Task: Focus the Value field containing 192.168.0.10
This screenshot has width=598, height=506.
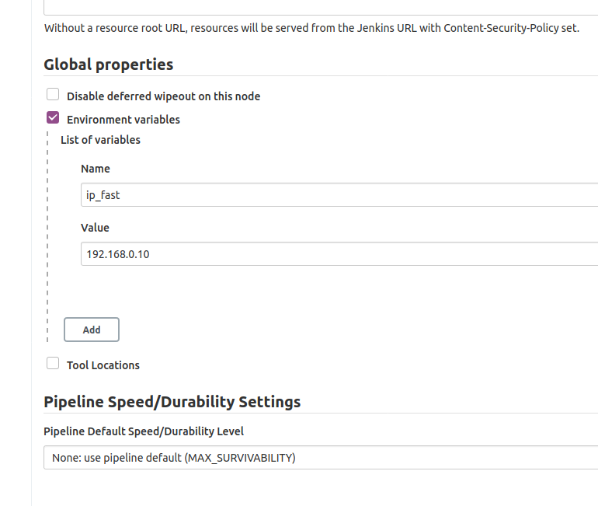Action: [339, 253]
